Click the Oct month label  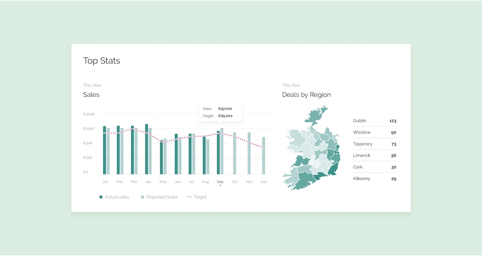[235, 182]
